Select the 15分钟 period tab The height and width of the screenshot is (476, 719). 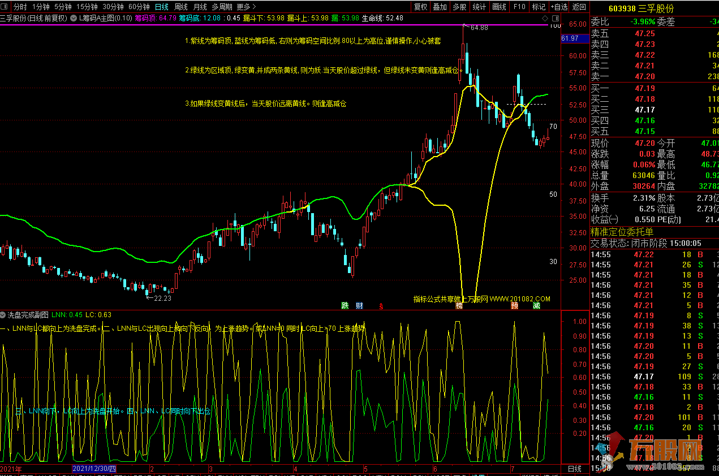pos(87,7)
